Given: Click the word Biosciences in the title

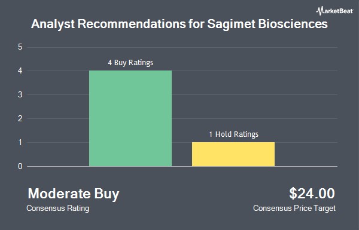Looking at the screenshot, I should pyautogui.click(x=293, y=24).
